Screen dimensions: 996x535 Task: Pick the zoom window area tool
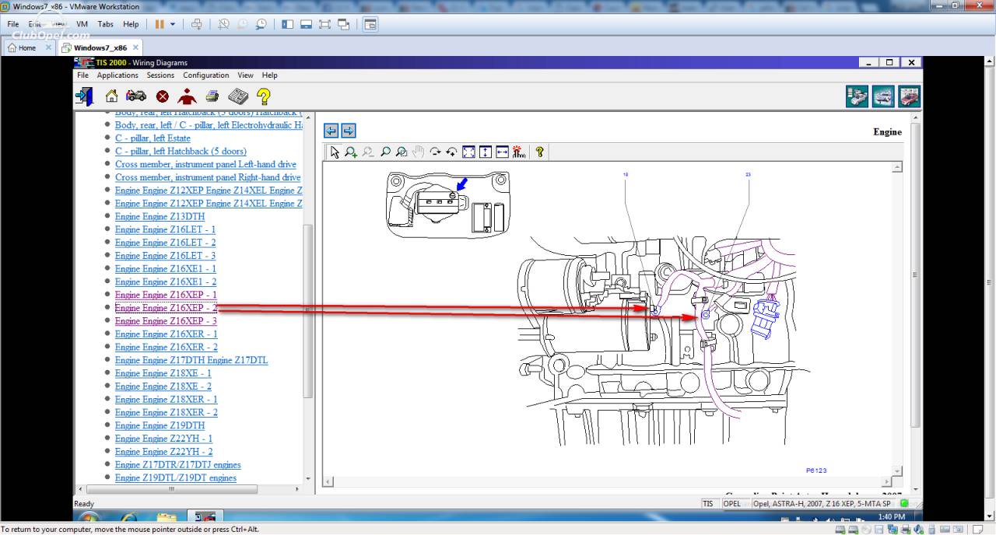coord(402,152)
